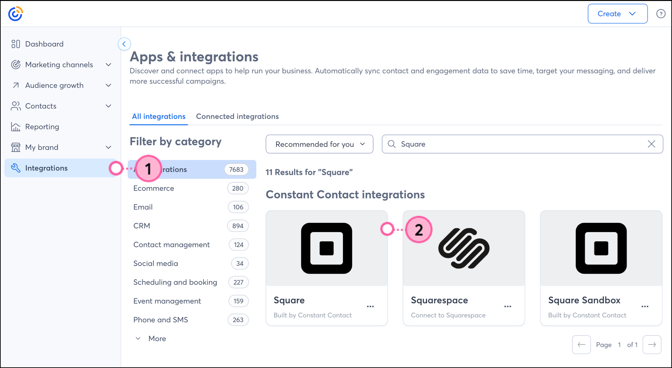Image resolution: width=672 pixels, height=368 pixels.
Task: Expand the Audience growth menu chevron
Action: coord(108,85)
